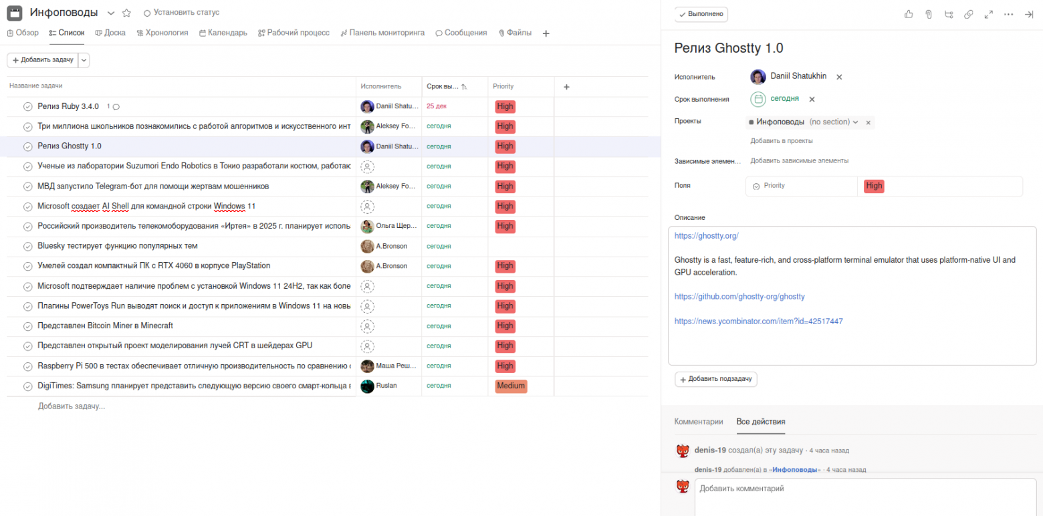Expand the Инфоповоды project title chevron
Screen dimensions: 1043x516
(x=111, y=13)
